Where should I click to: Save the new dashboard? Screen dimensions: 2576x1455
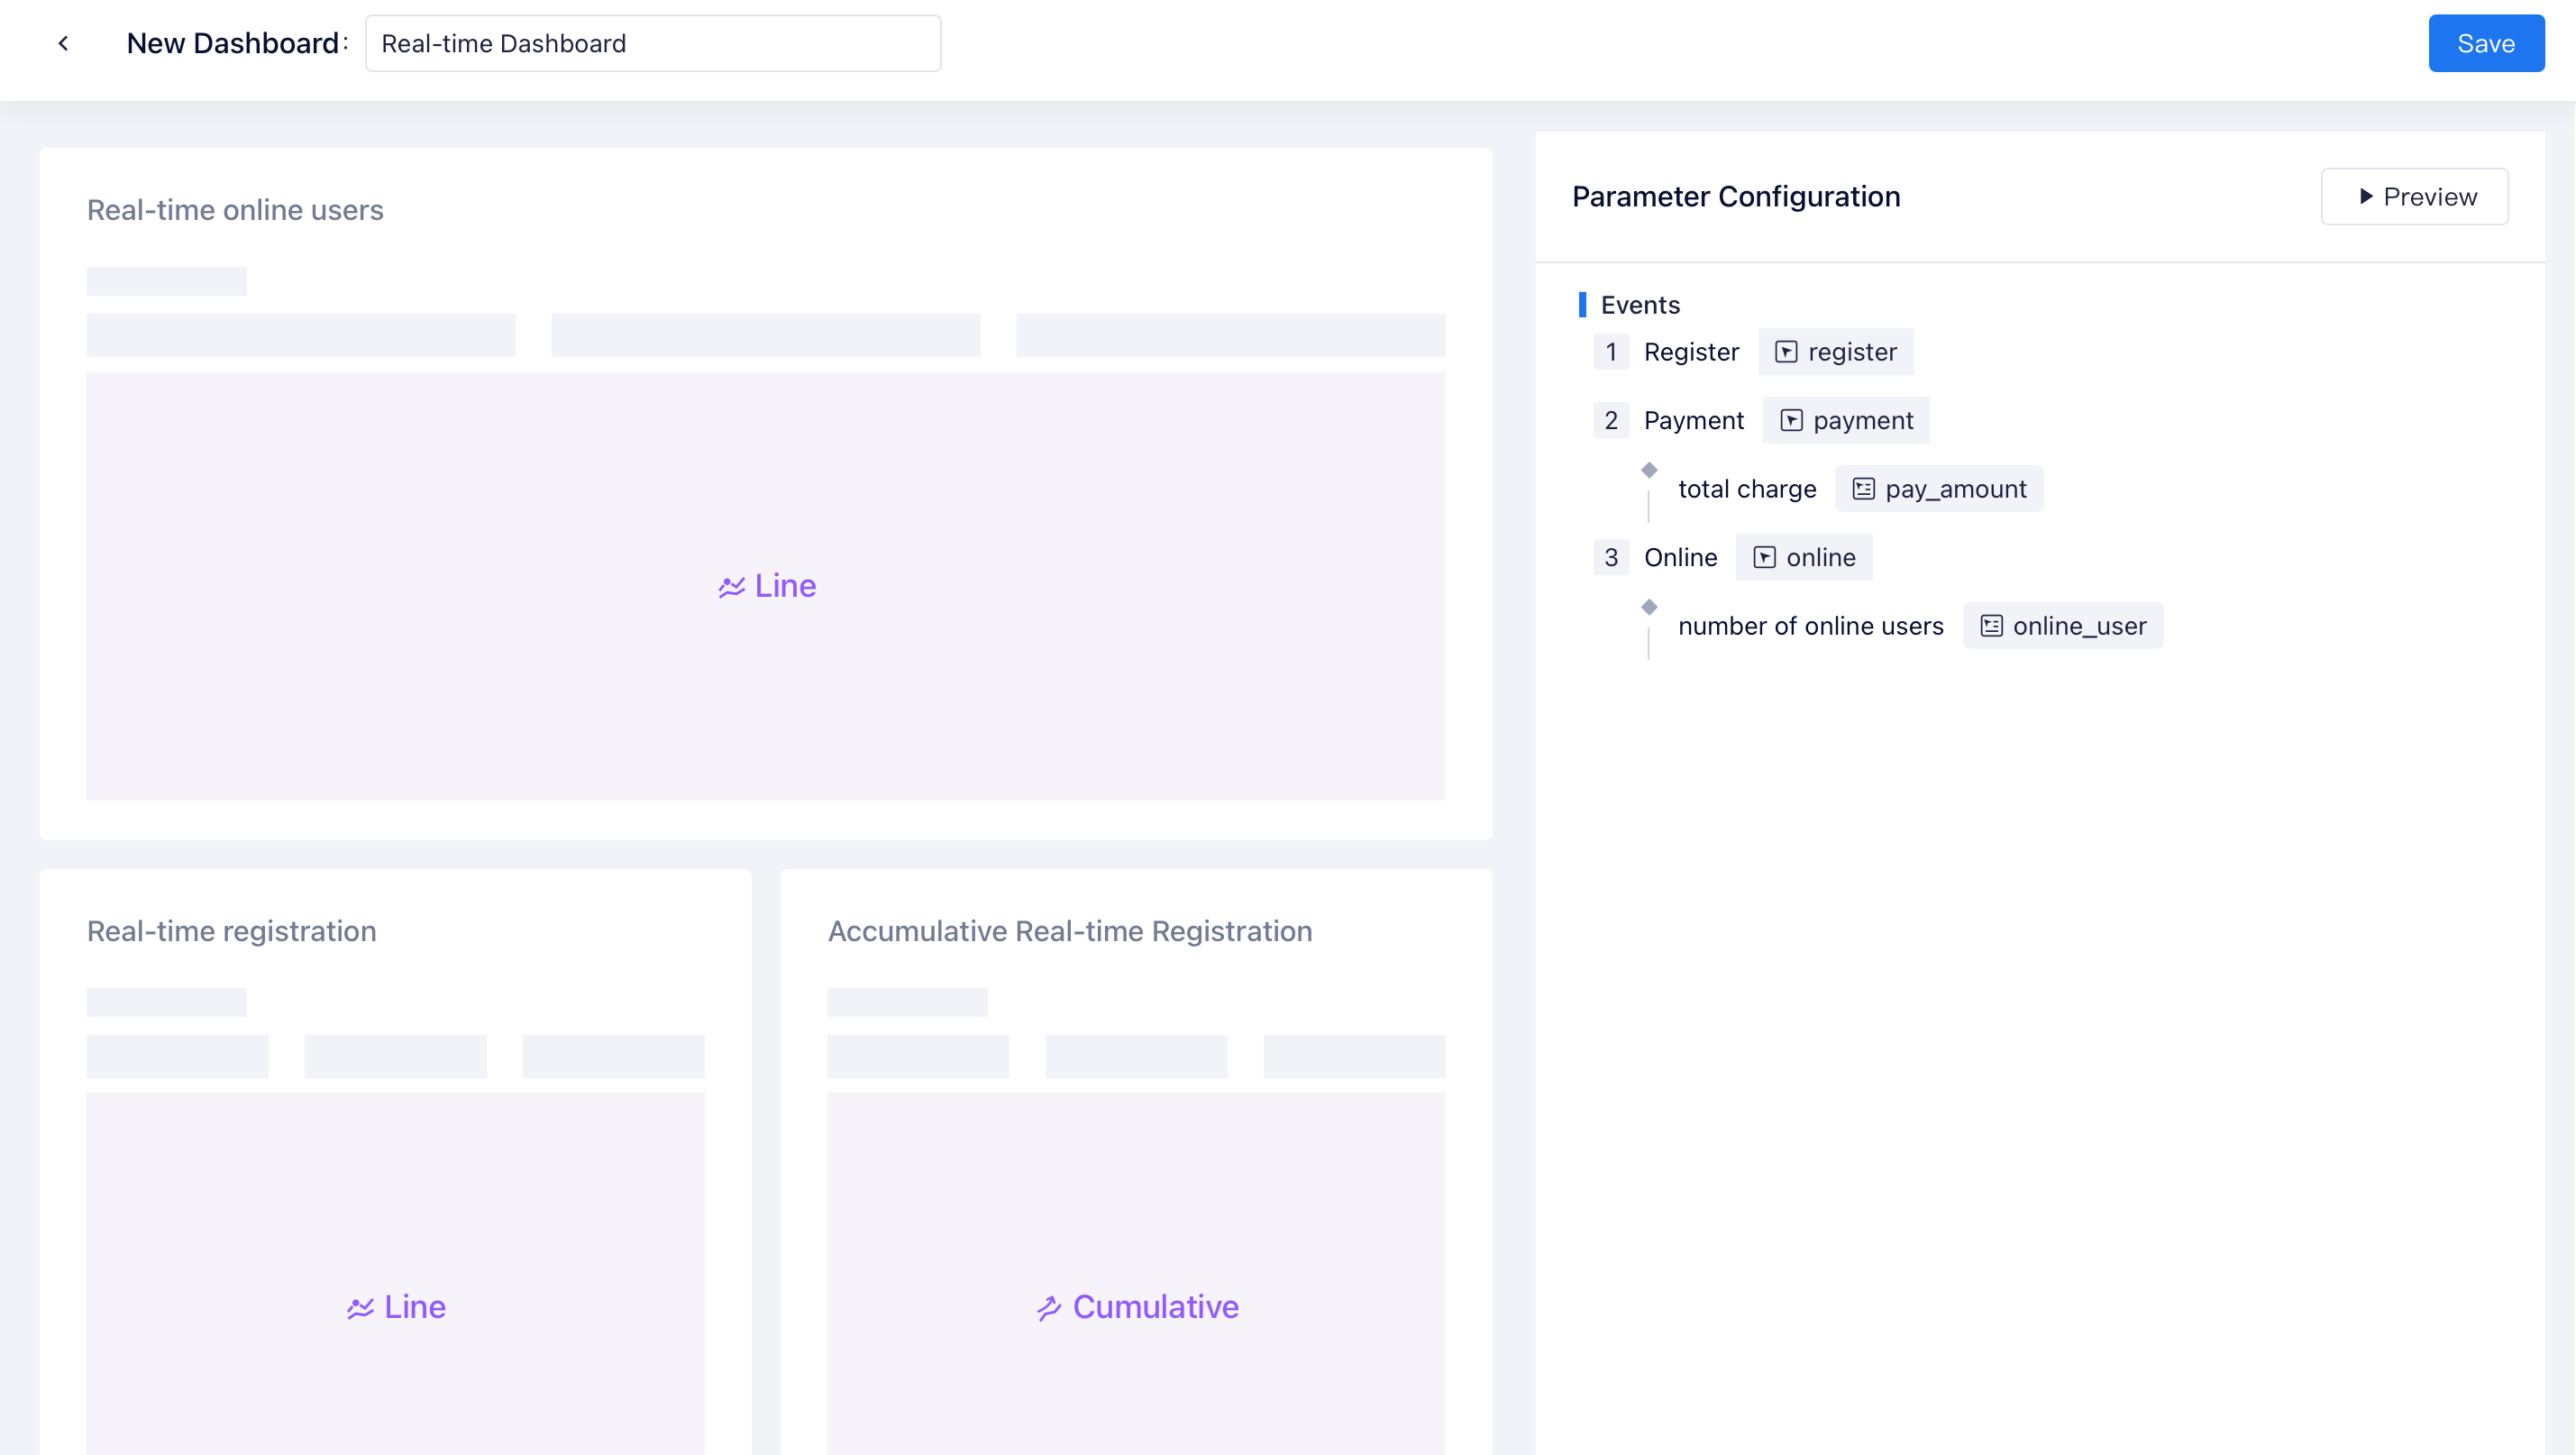[2486, 43]
